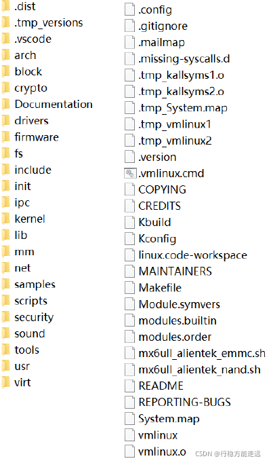Select the virt folder label
271x463 pixels.
tap(22, 382)
